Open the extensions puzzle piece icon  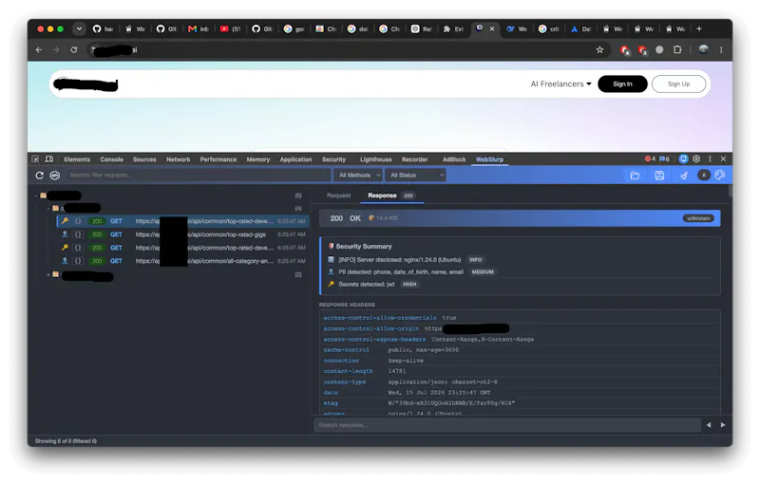(677, 49)
